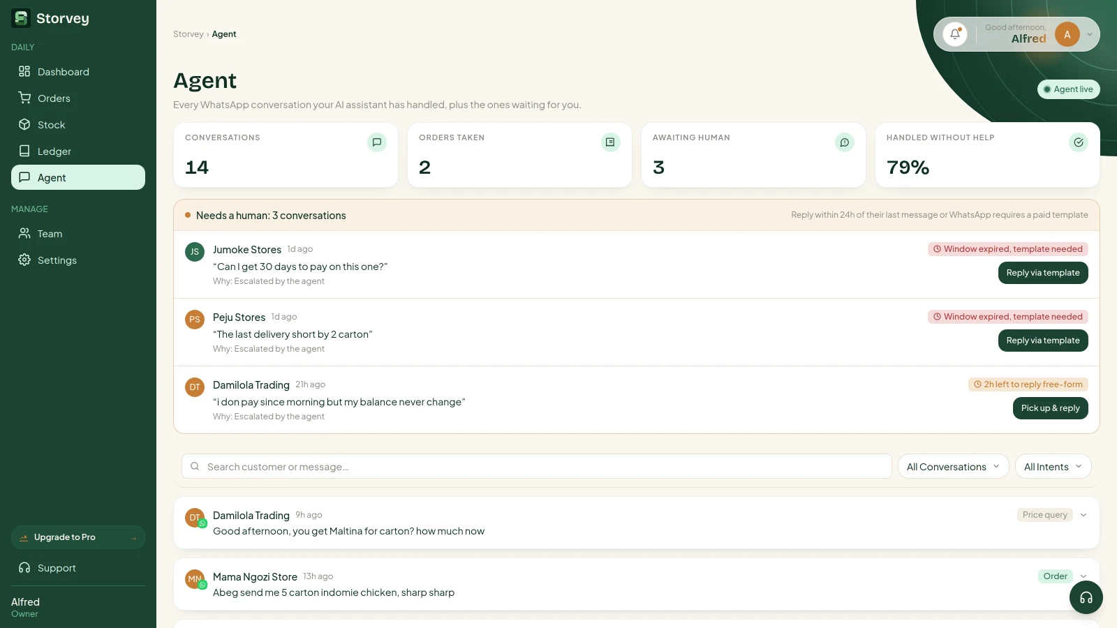Click the PS avatar for Peju Stores
Screen dimensions: 1117x628
pyautogui.click(x=195, y=320)
